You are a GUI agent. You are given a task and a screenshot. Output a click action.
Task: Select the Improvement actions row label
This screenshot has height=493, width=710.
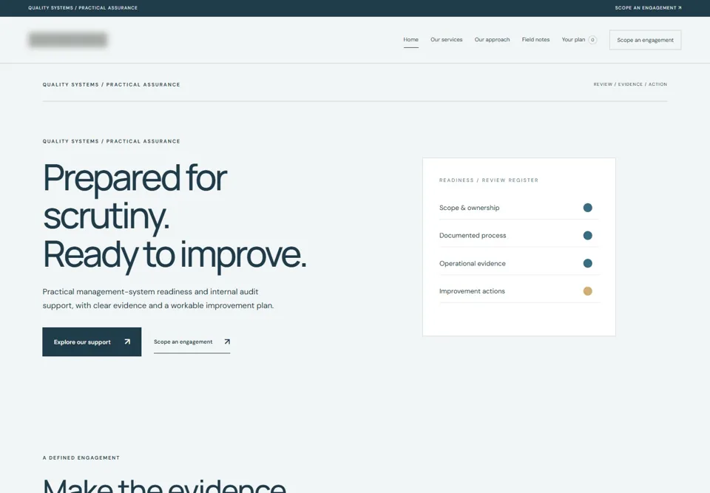click(472, 291)
